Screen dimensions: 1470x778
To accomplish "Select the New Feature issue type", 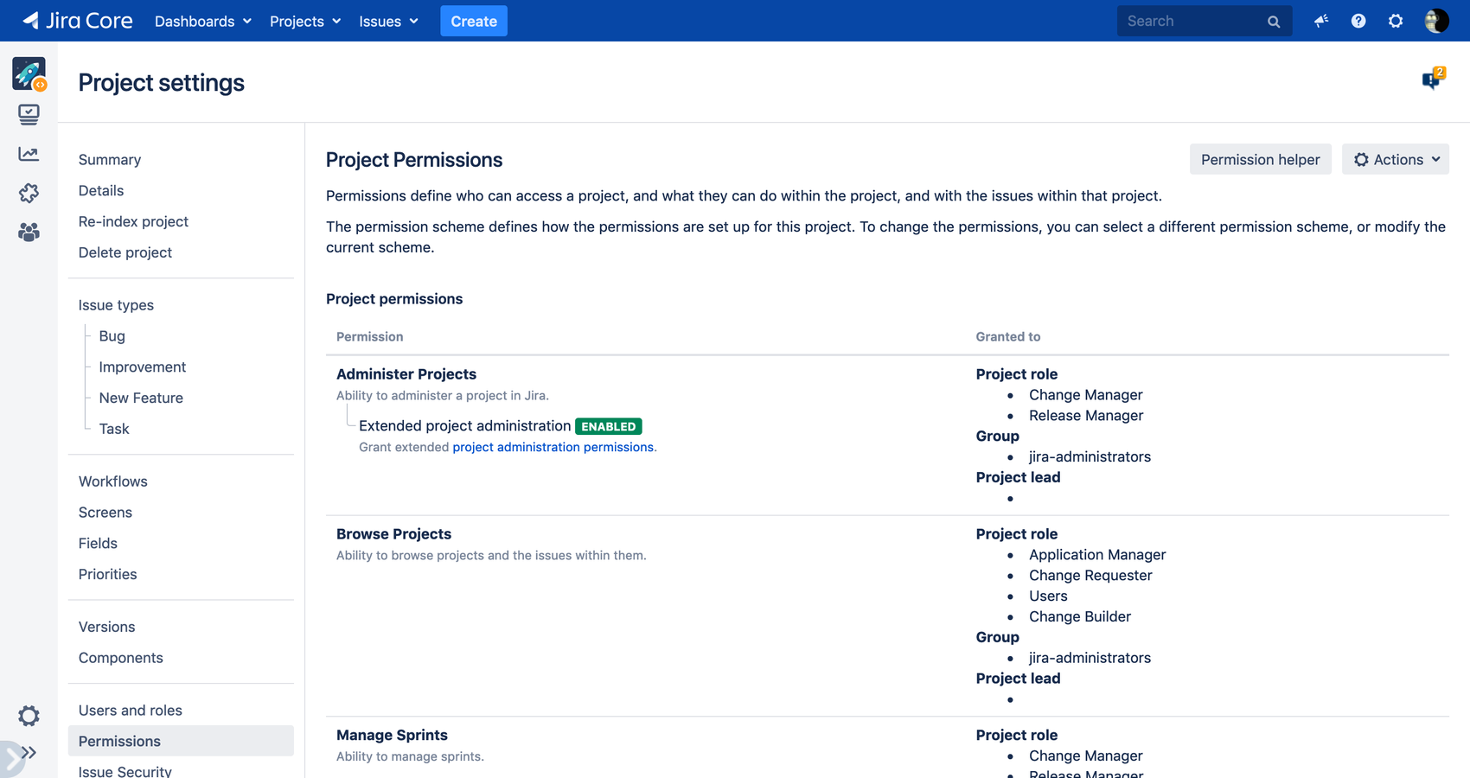I will (141, 399).
